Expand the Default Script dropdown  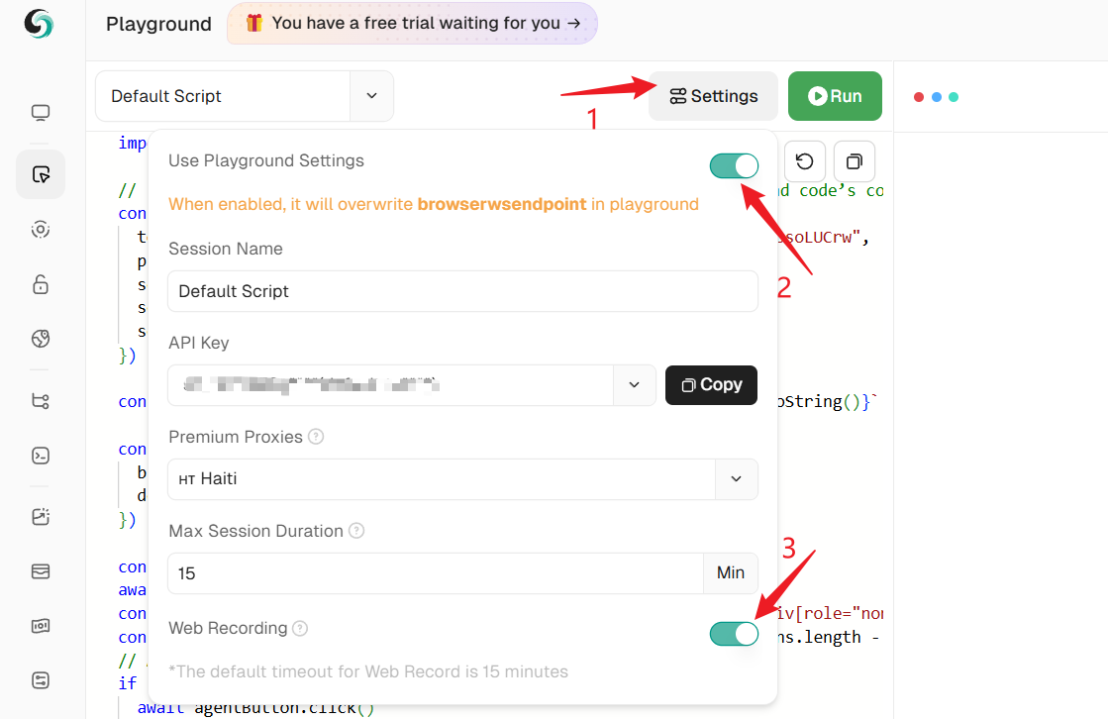pos(371,96)
